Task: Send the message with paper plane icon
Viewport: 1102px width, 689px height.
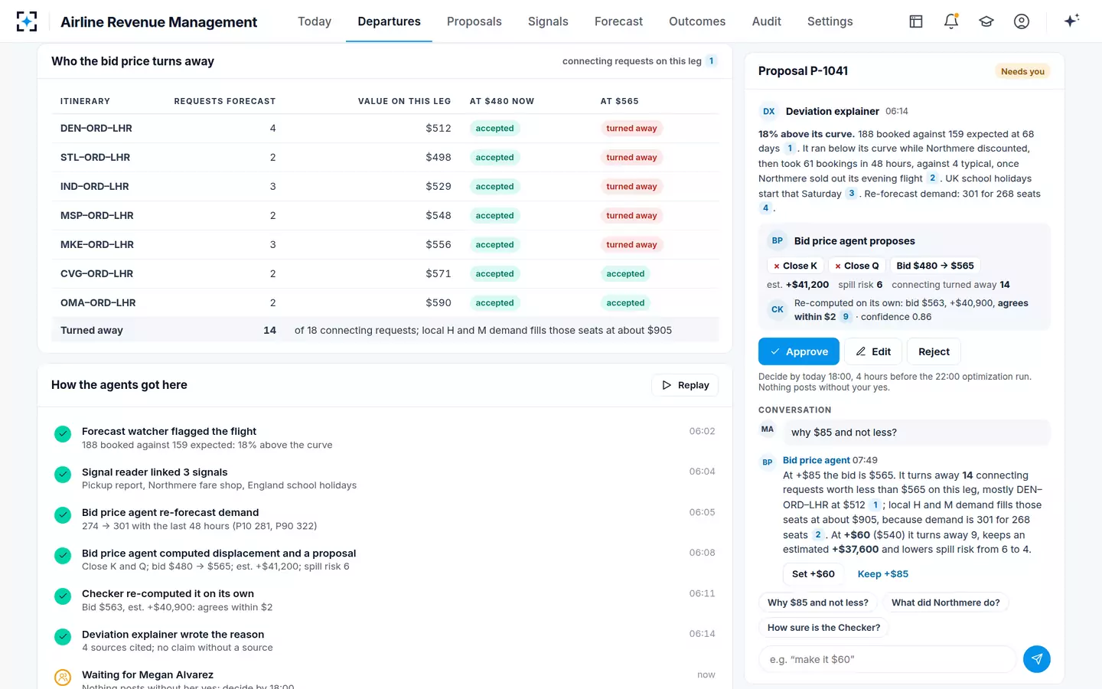Action: [x=1037, y=659]
